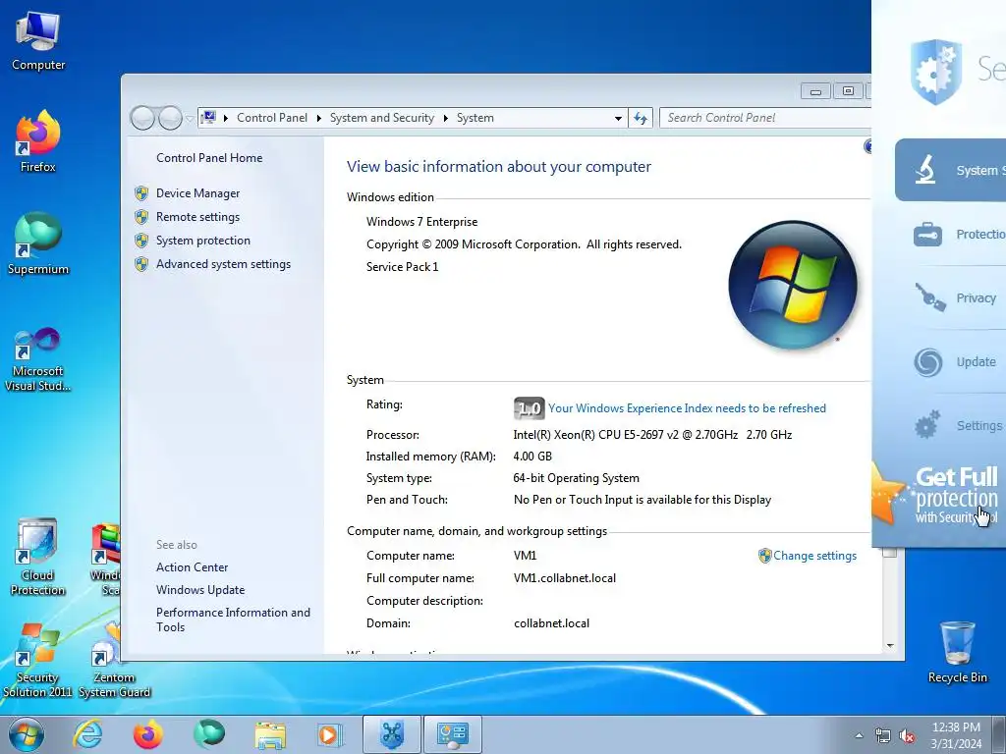Click the VM1.collabnet.local full computer name

click(x=565, y=578)
